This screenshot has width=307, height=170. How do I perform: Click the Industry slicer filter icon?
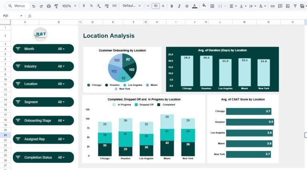18,66
